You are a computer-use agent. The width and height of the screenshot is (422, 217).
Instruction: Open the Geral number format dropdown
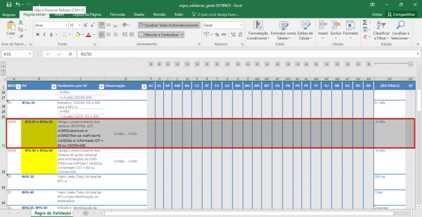pos(241,25)
